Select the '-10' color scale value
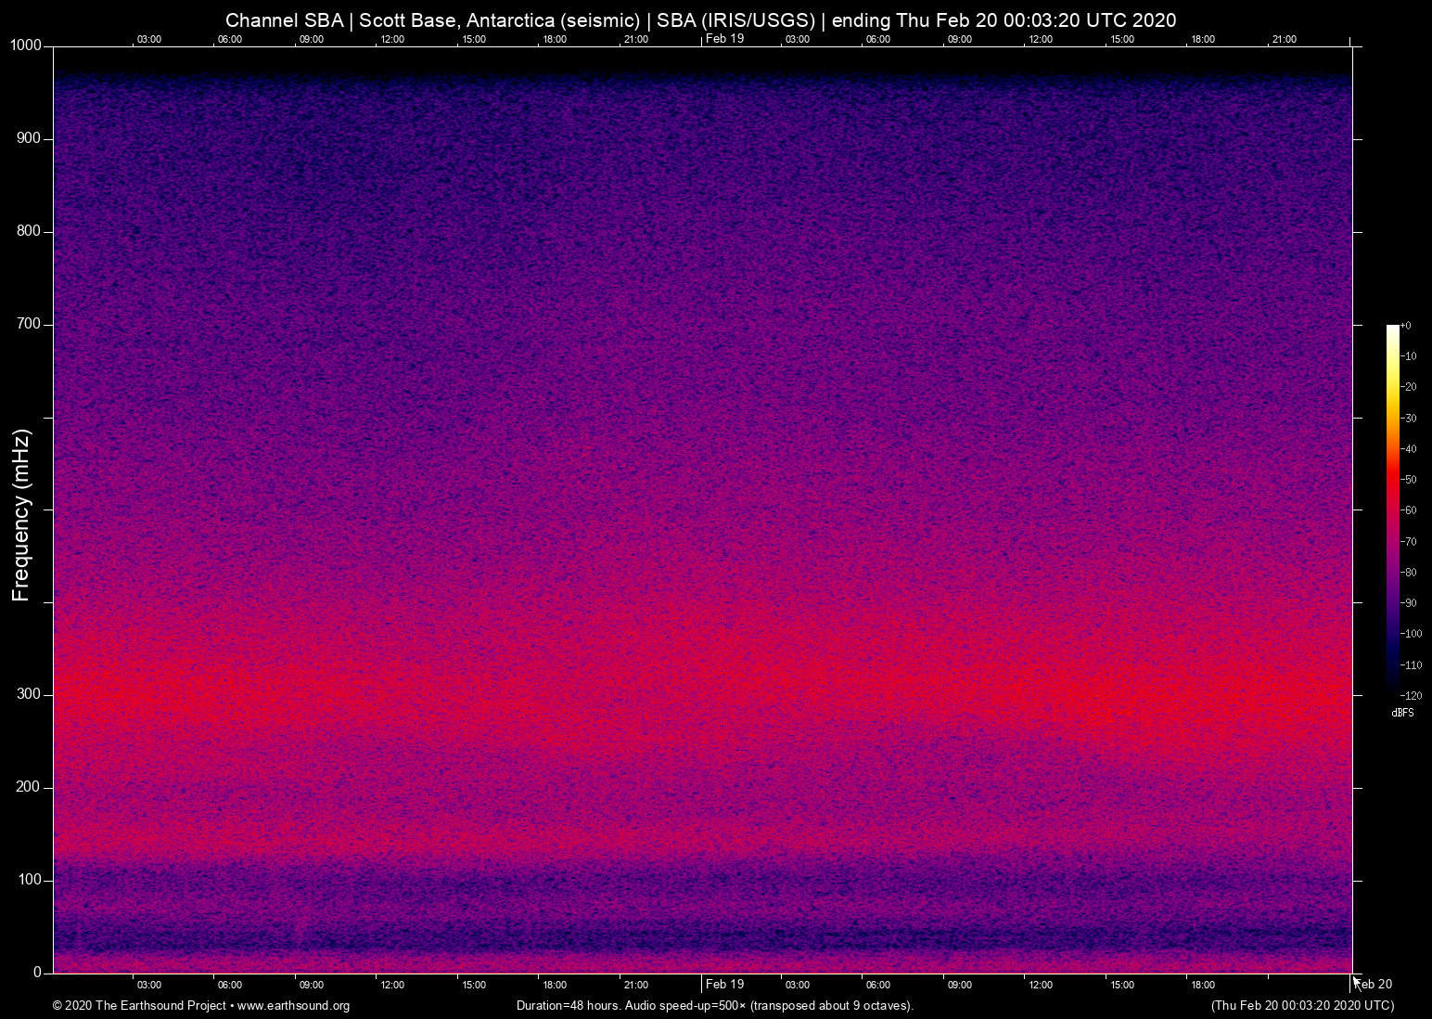The width and height of the screenshot is (1432, 1019). point(1408,356)
